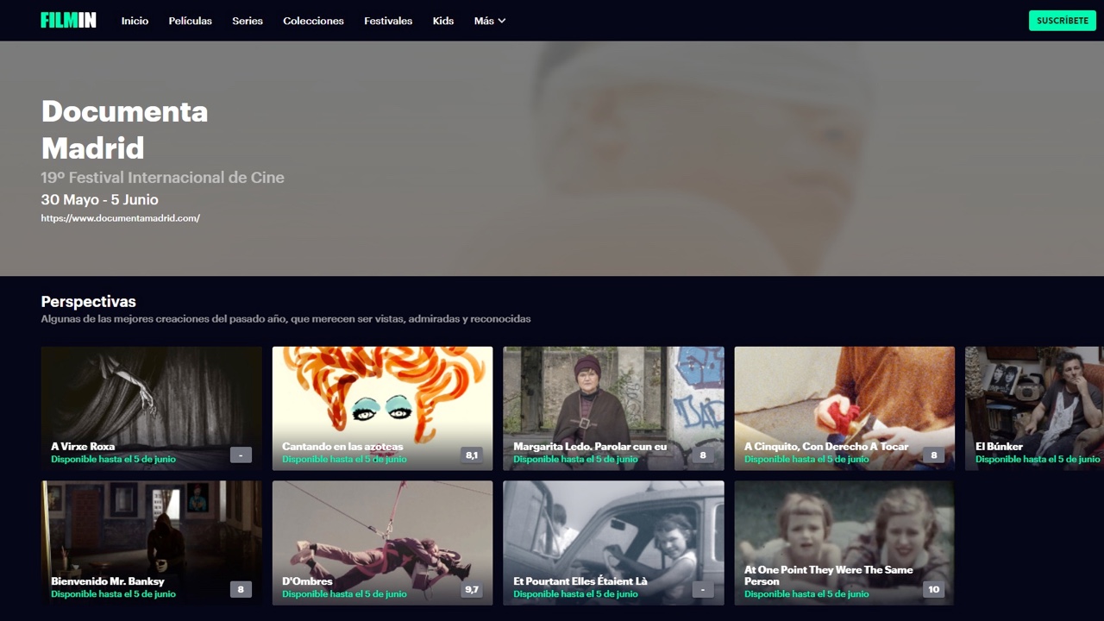Open At One Point They Were The Same Person thumbnail
Viewport: 1104px width, 621px height.
[x=845, y=543]
